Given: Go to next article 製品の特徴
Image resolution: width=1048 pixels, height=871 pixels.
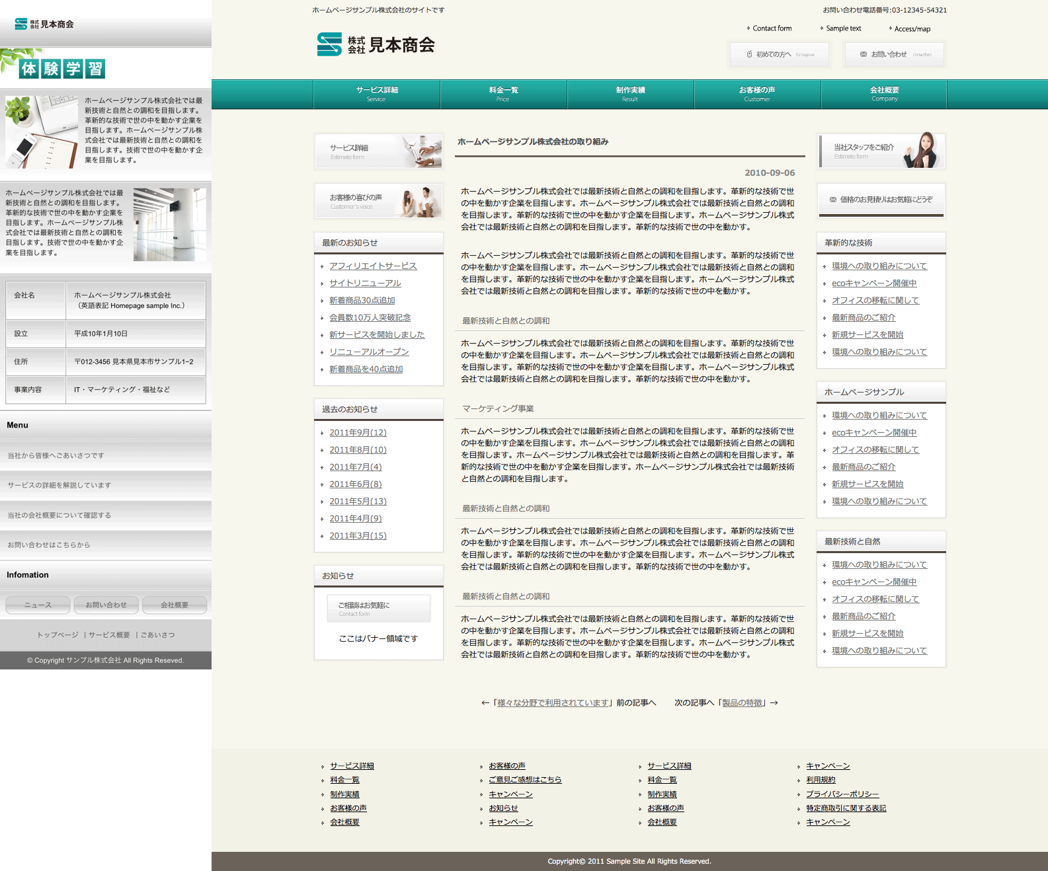Looking at the screenshot, I should (743, 703).
